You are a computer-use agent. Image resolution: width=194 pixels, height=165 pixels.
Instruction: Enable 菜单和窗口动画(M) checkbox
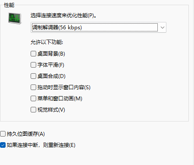(x=33, y=99)
